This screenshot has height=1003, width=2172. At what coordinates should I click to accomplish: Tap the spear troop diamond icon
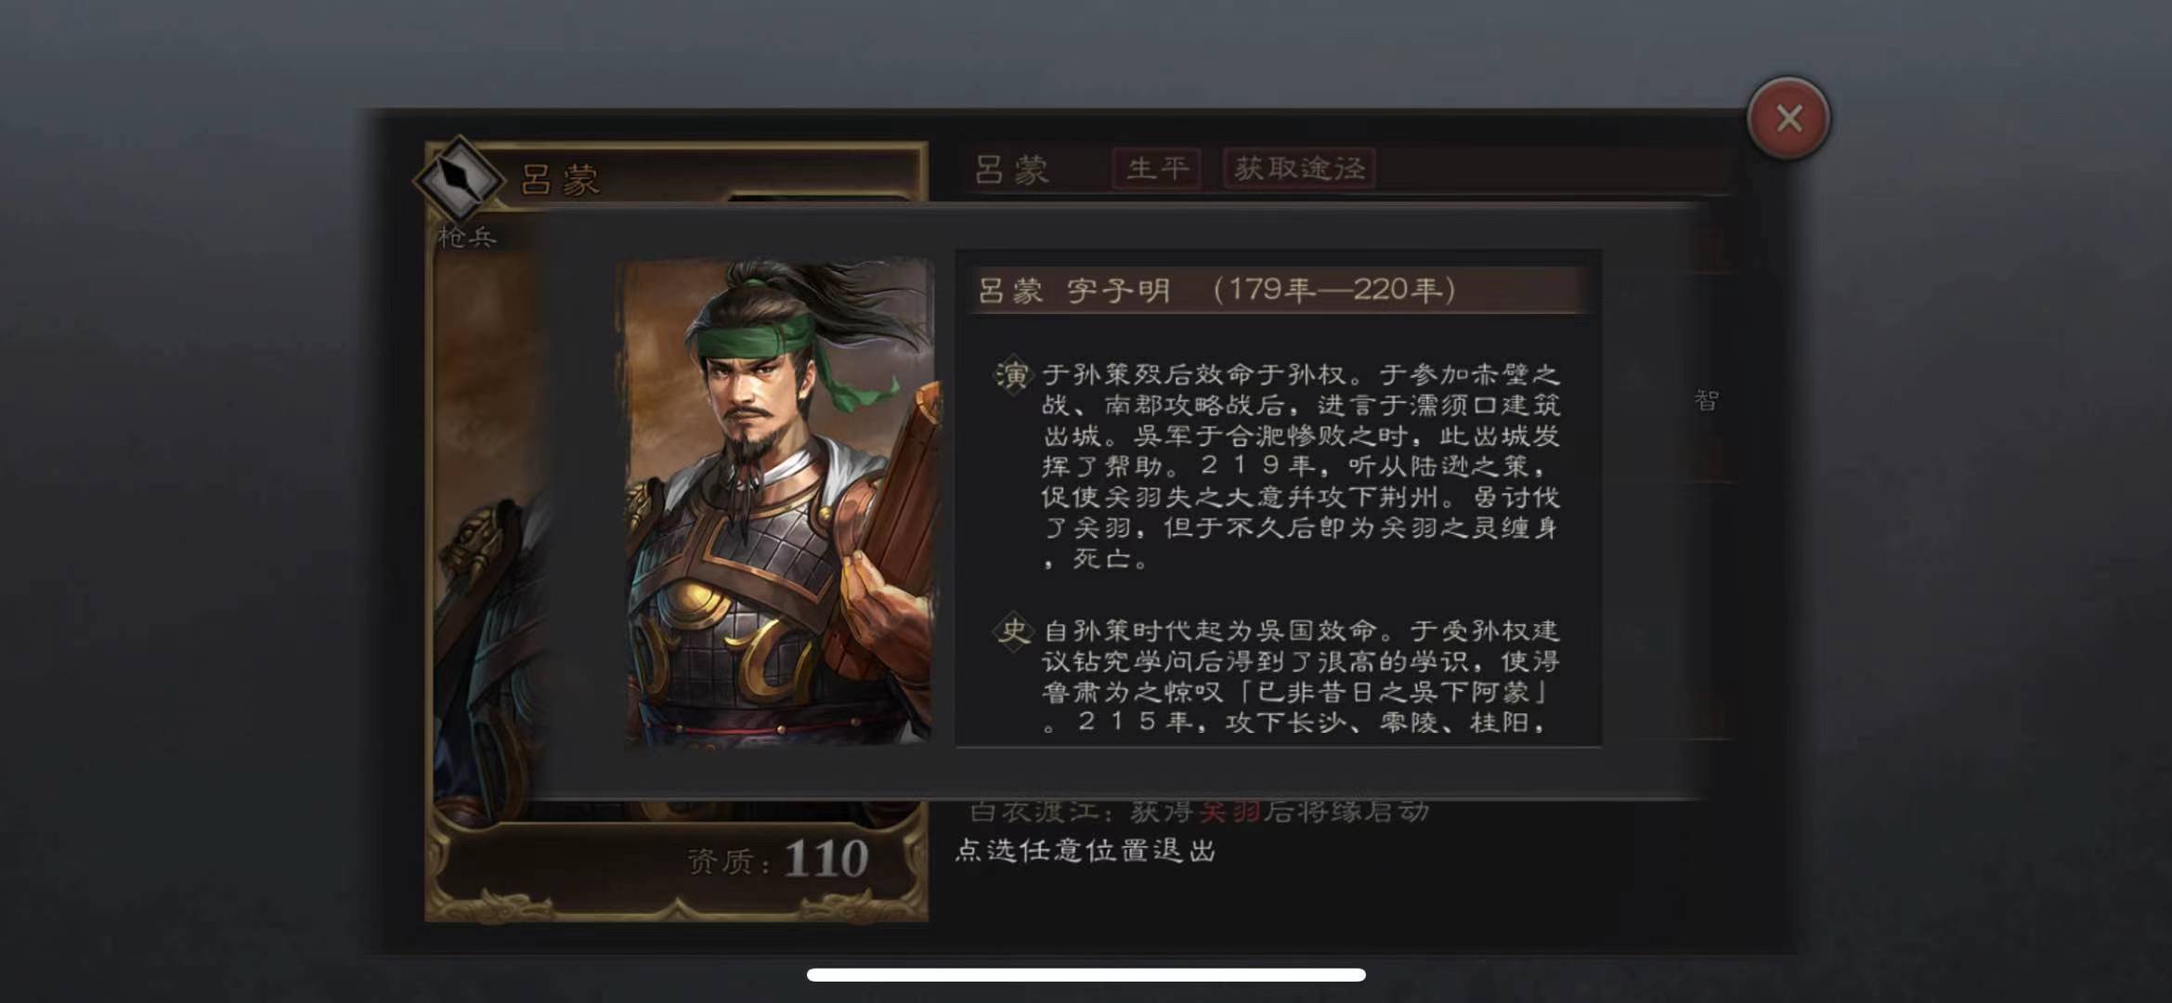coord(459,177)
